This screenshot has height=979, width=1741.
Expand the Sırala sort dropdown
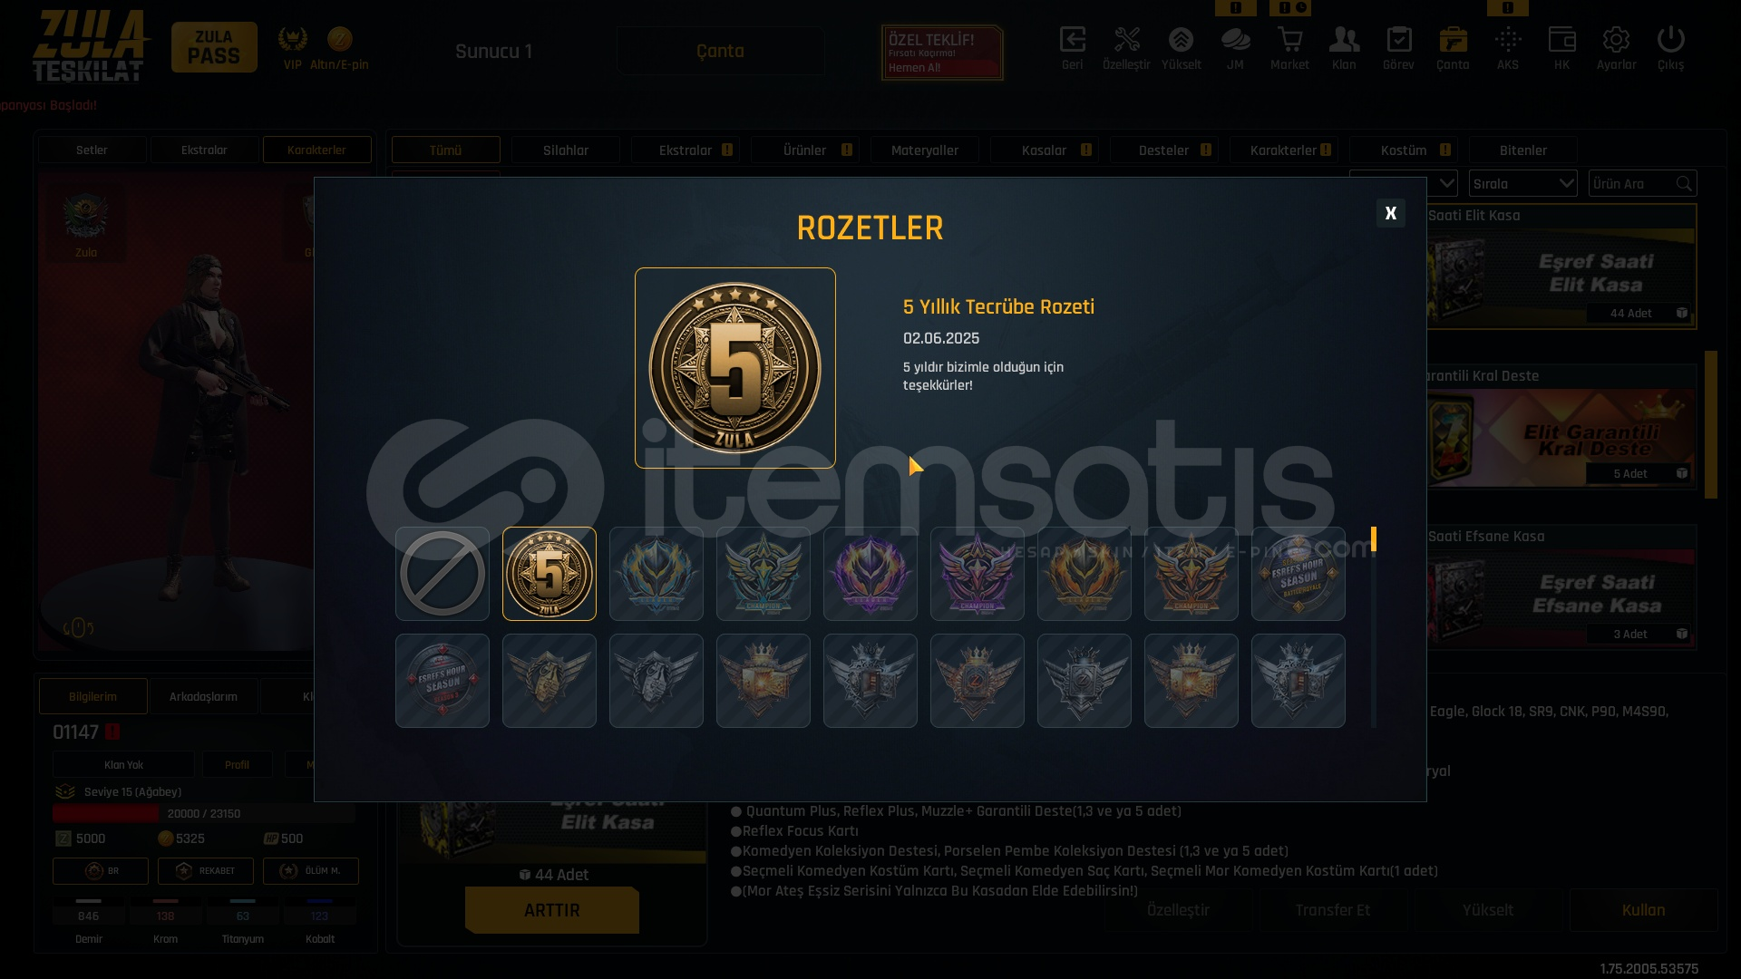click(x=1523, y=183)
